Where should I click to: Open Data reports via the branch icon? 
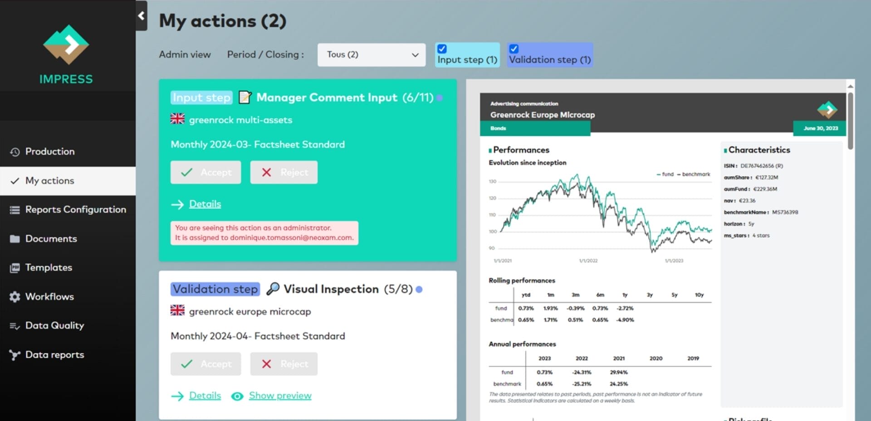pos(14,354)
